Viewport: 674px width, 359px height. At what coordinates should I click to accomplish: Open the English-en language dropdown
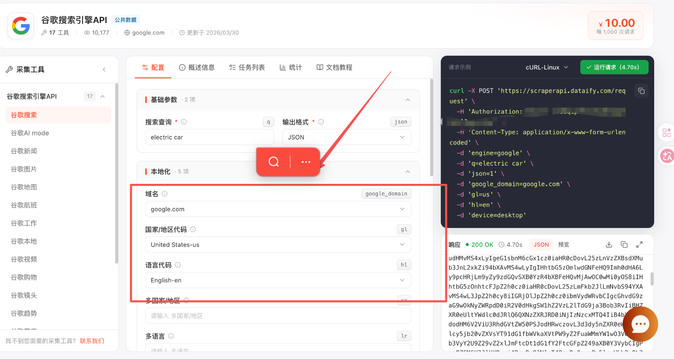click(278, 280)
